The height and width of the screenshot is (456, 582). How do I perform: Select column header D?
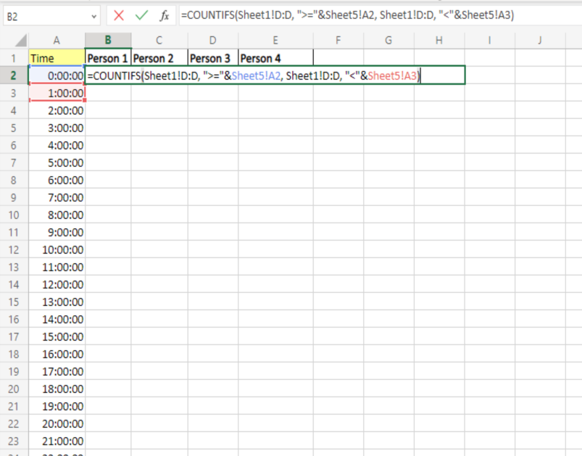click(212, 41)
